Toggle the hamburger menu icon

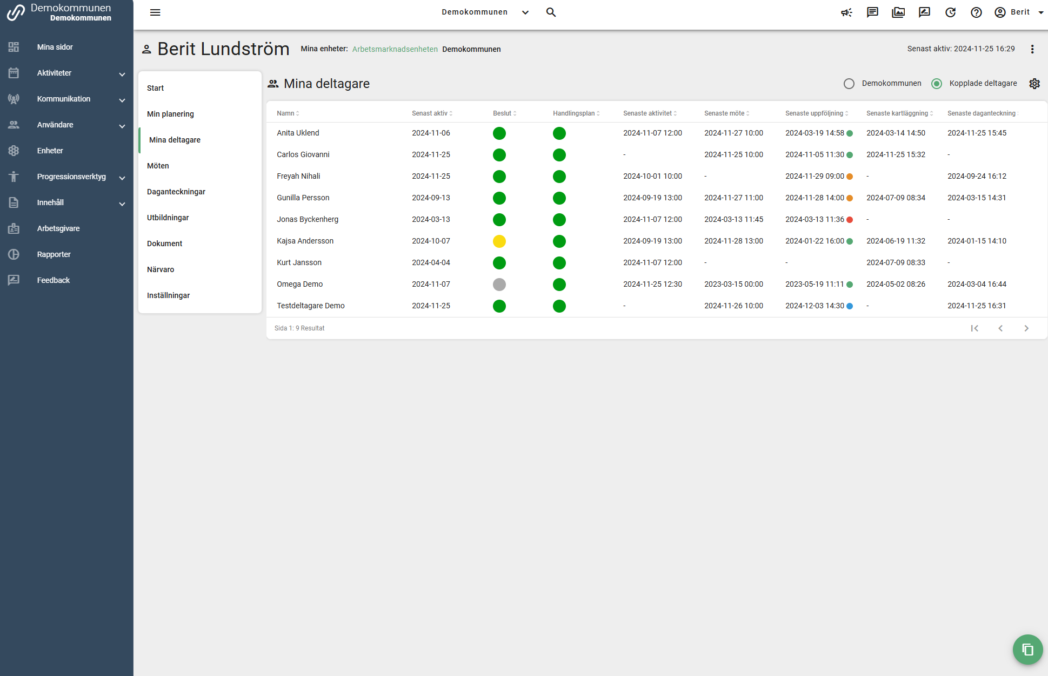pos(155,12)
